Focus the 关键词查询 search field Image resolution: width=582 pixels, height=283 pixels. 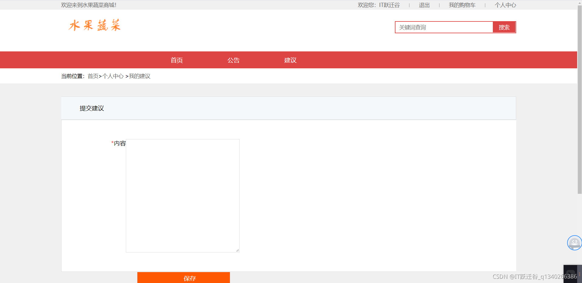[x=444, y=27]
